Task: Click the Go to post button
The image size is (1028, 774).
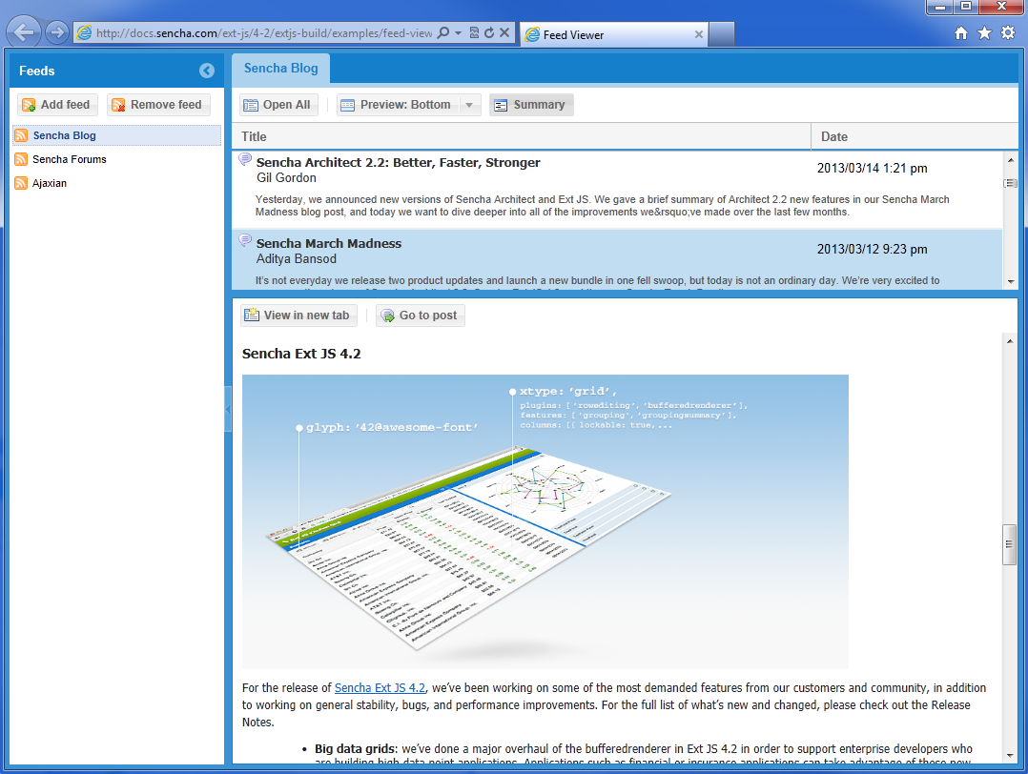Action: click(421, 316)
